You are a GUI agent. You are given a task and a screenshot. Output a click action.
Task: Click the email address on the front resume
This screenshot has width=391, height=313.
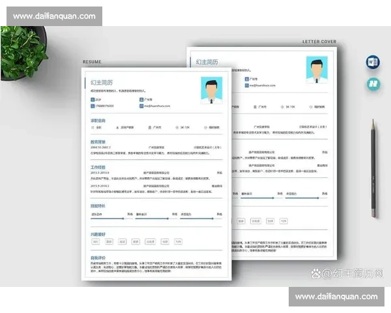157,106
